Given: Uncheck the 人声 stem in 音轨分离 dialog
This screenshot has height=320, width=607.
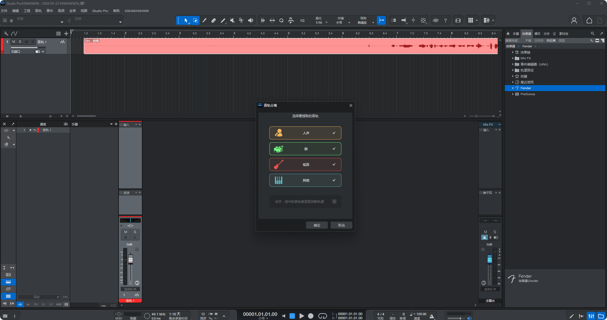Looking at the screenshot, I should click(x=334, y=133).
